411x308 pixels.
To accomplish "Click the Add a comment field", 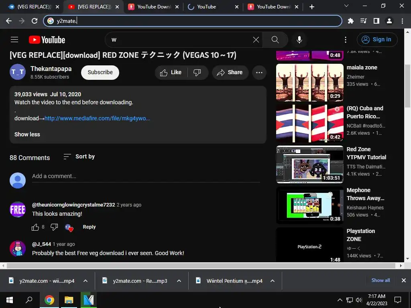I will pyautogui.click(x=146, y=176).
